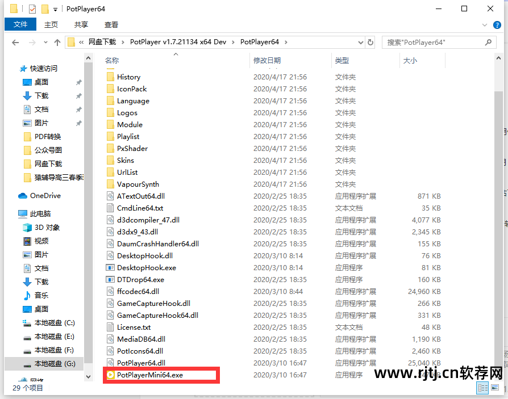Sort by 大小 column header

tap(410, 61)
